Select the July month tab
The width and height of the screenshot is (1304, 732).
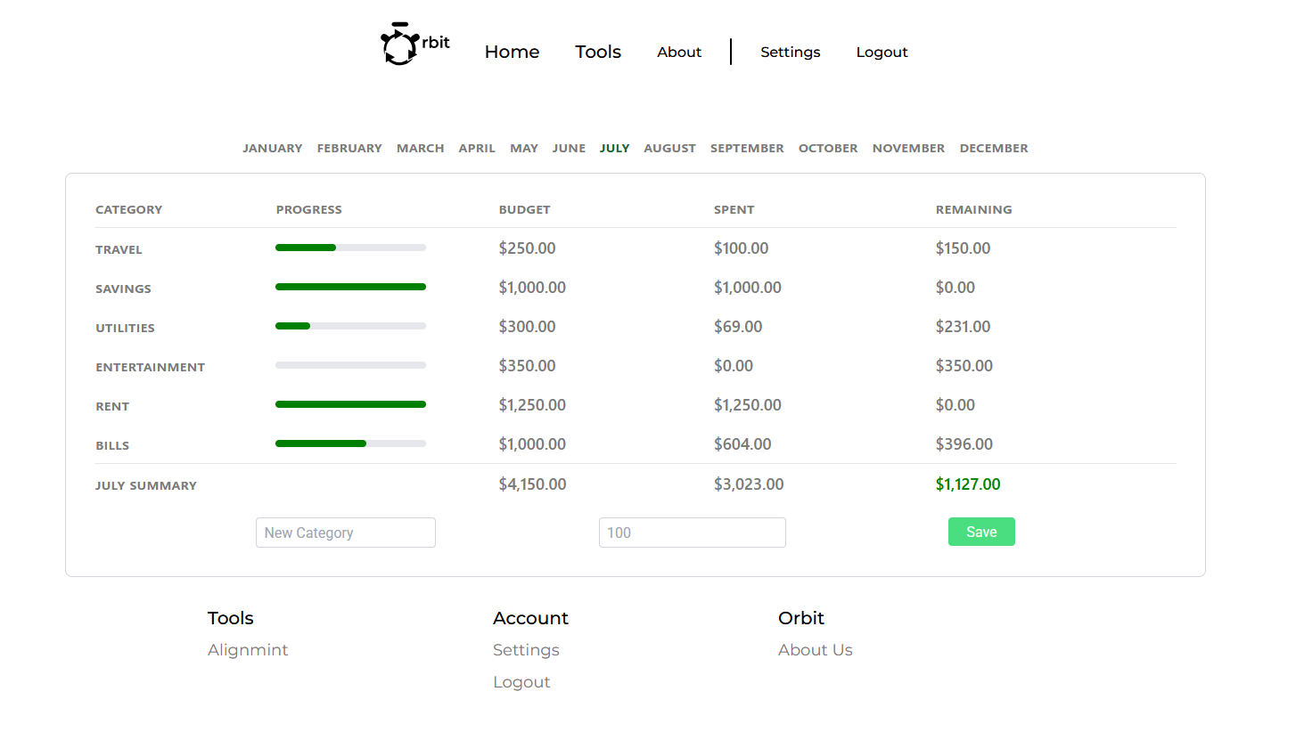(x=614, y=148)
